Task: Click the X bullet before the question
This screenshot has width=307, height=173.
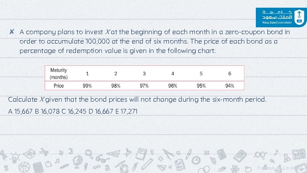Action: 12,32
